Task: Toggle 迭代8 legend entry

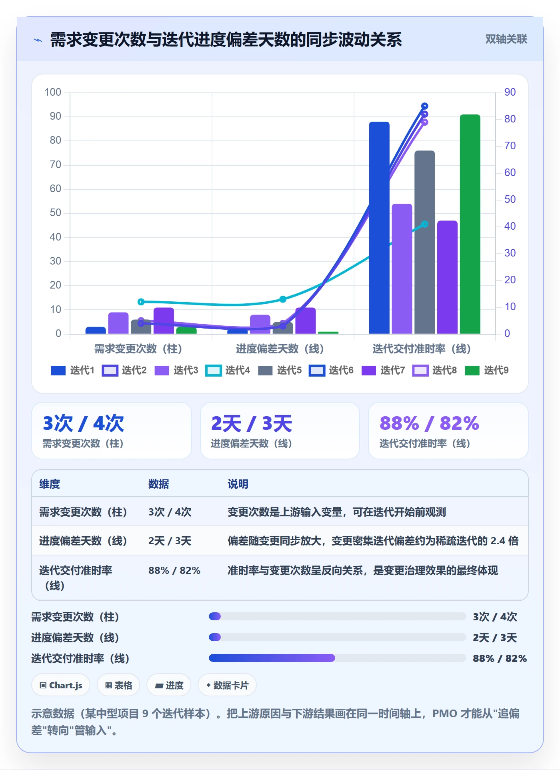Action: (435, 371)
